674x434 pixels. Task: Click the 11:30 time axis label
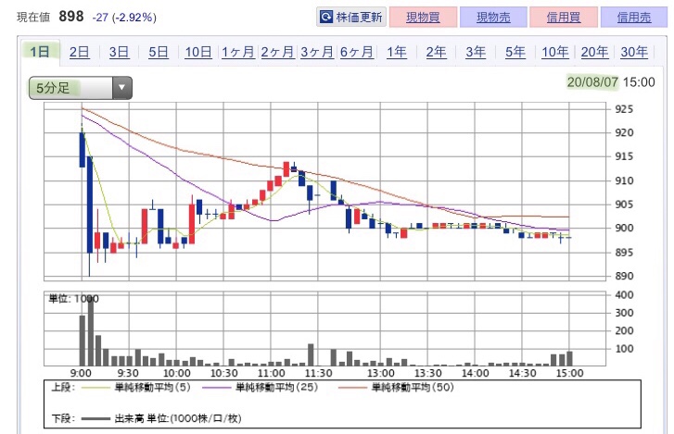318,373
